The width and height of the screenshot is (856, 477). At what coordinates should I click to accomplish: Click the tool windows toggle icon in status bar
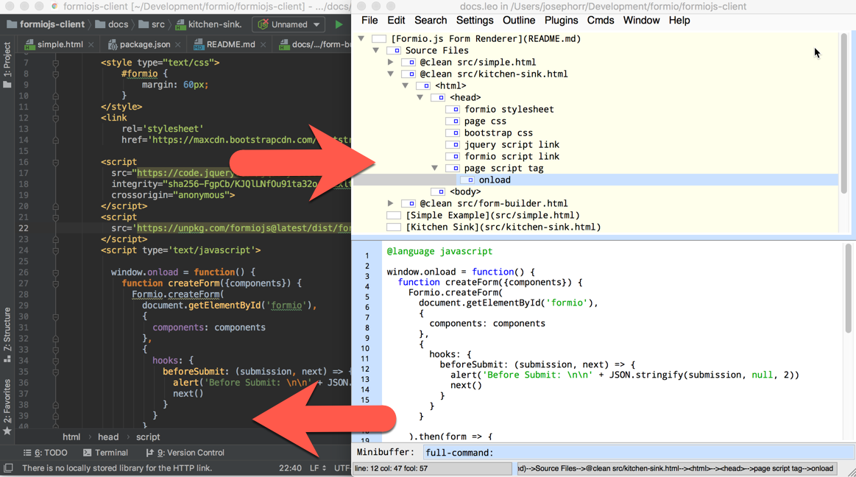tap(8, 468)
